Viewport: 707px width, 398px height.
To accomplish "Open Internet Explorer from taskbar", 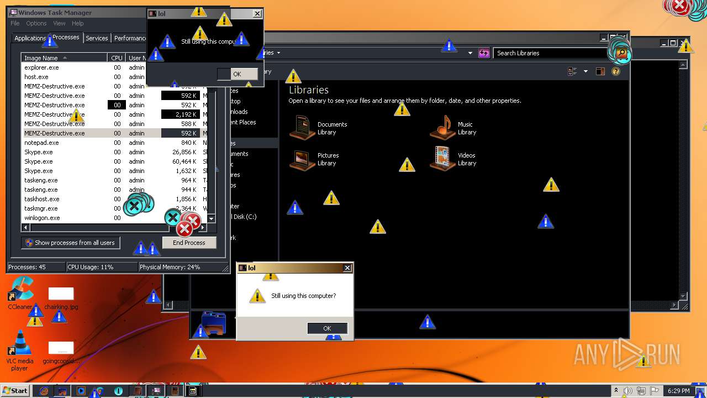I will pos(44,391).
